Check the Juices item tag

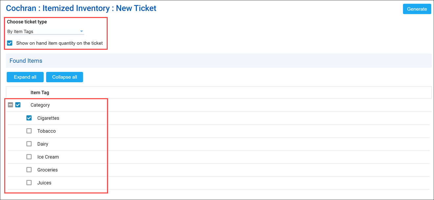click(x=29, y=182)
